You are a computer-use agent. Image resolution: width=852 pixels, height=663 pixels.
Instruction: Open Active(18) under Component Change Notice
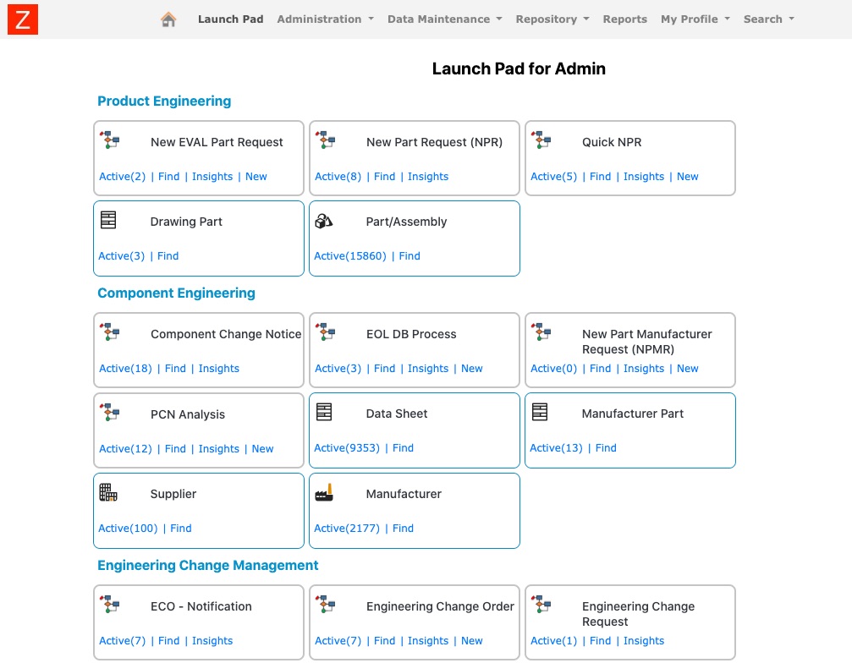(125, 368)
